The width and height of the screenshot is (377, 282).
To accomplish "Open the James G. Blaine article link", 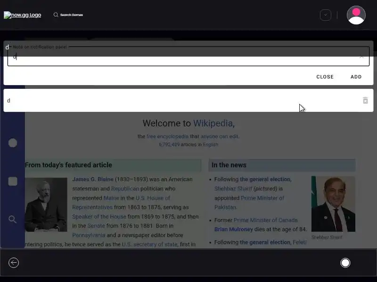I will coord(93,180).
